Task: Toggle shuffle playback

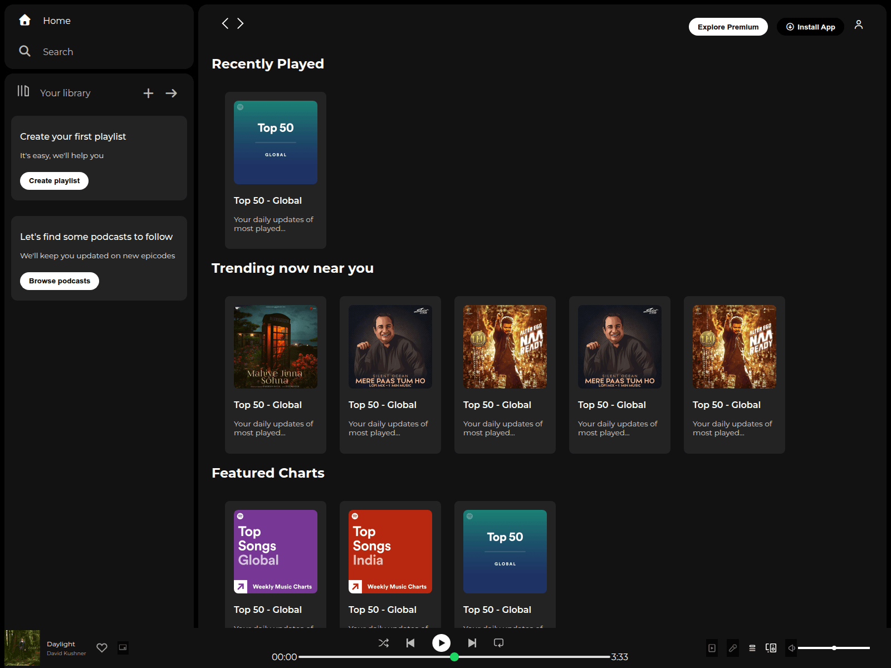Action: [x=384, y=643]
